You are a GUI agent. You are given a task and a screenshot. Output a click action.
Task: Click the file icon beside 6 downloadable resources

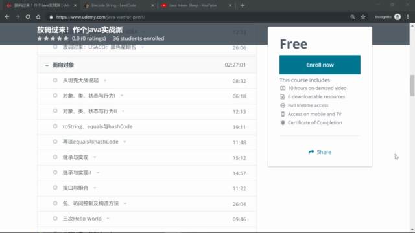click(283, 97)
